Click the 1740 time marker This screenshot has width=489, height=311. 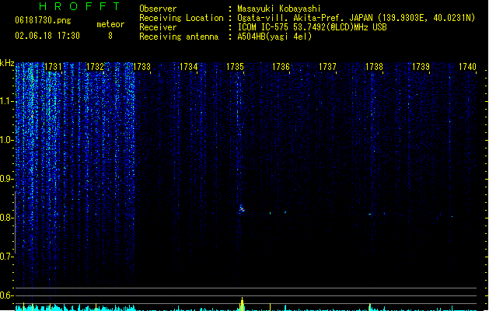click(467, 67)
